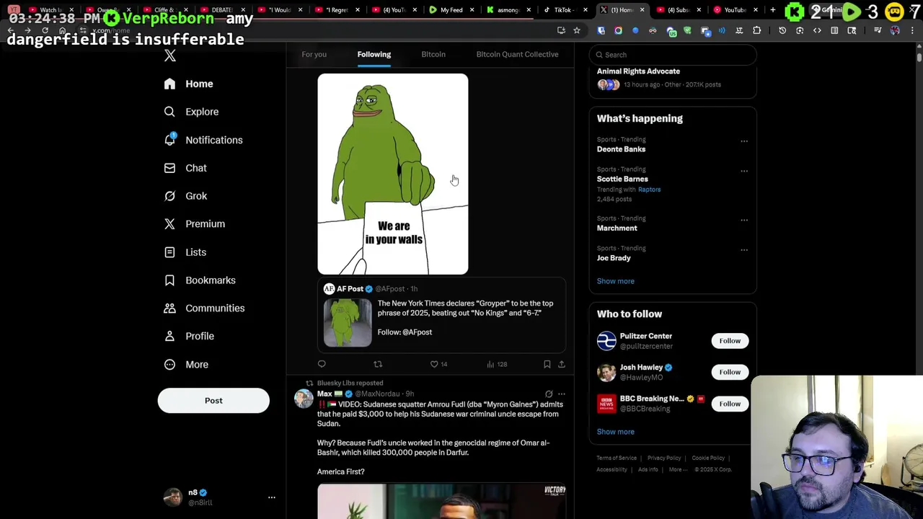The width and height of the screenshot is (923, 519).
Task: Open the Cookie Policy link
Action: point(708,458)
